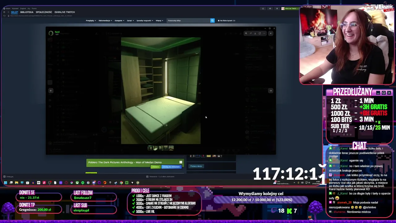Click the download icon in image viewer

point(255,33)
